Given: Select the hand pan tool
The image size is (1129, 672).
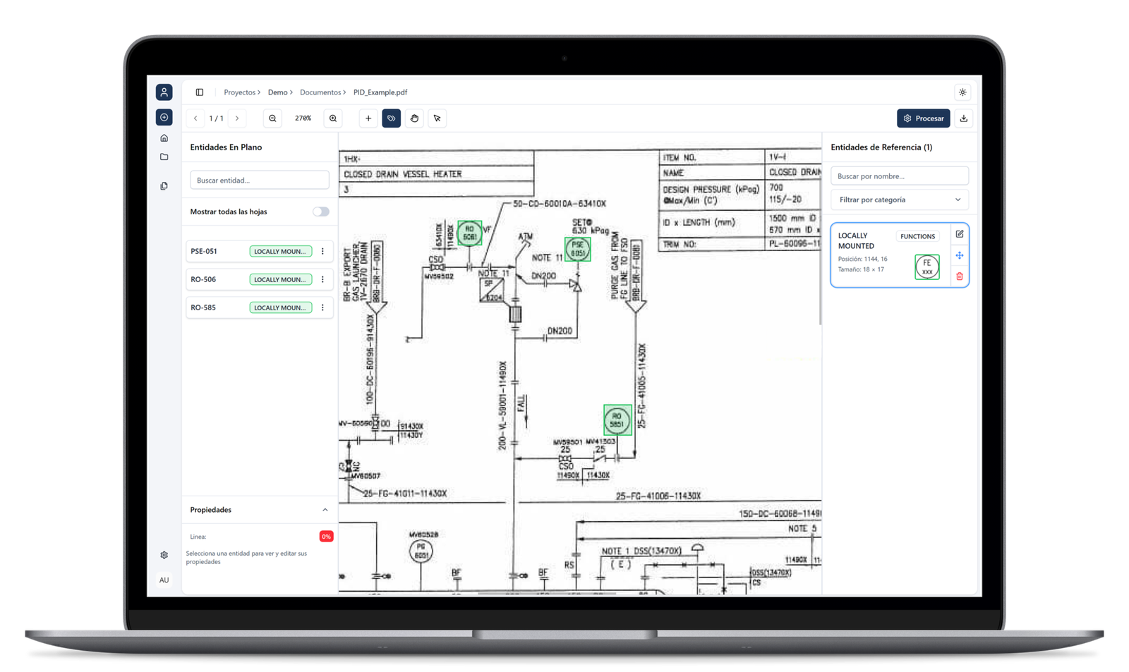Looking at the screenshot, I should pyautogui.click(x=414, y=118).
